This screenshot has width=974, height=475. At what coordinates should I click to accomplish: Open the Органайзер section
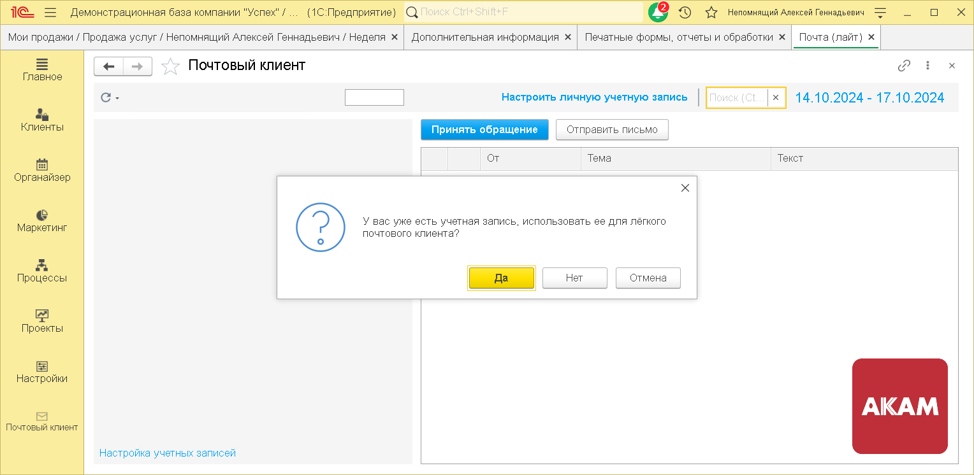tap(42, 171)
